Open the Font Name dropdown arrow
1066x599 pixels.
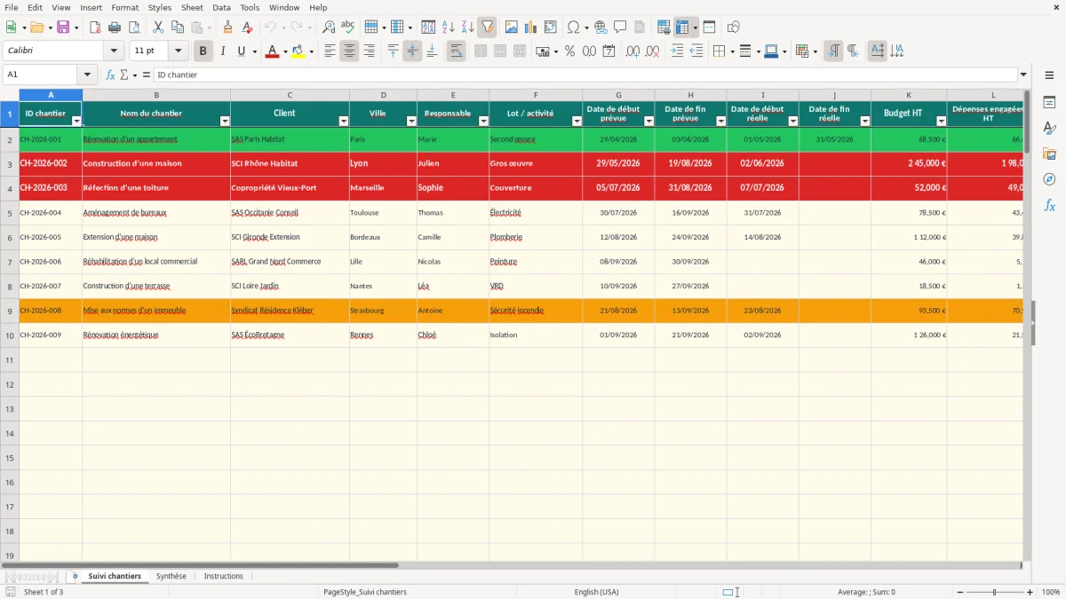coord(114,51)
